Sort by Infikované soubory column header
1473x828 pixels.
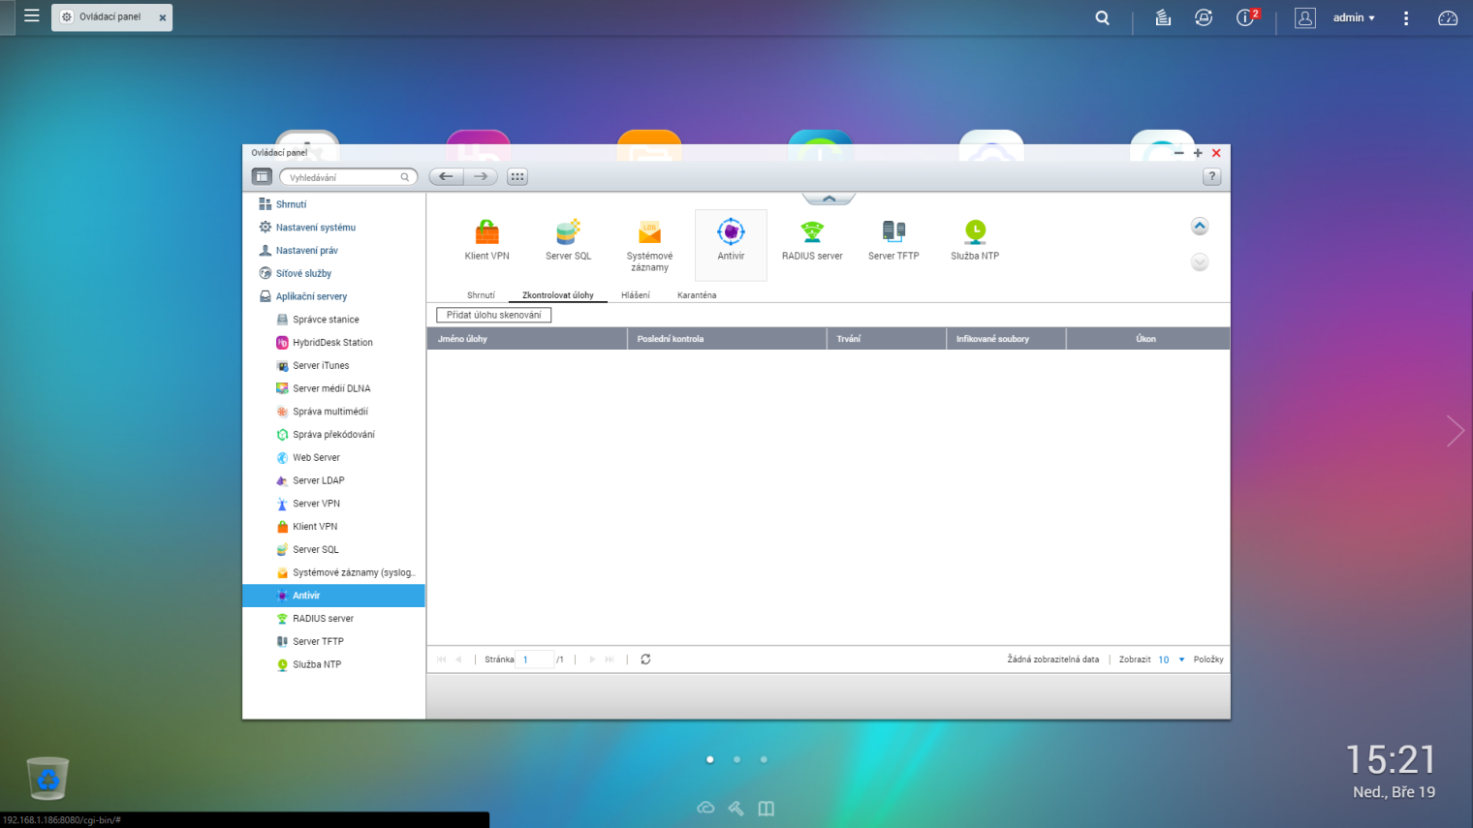tap(1006, 339)
